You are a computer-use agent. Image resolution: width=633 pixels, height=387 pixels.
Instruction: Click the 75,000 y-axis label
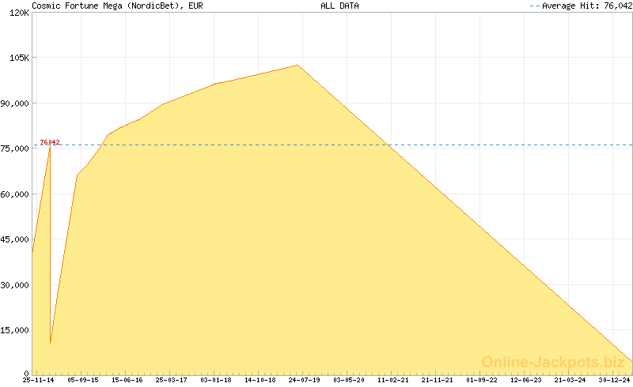click(15, 148)
